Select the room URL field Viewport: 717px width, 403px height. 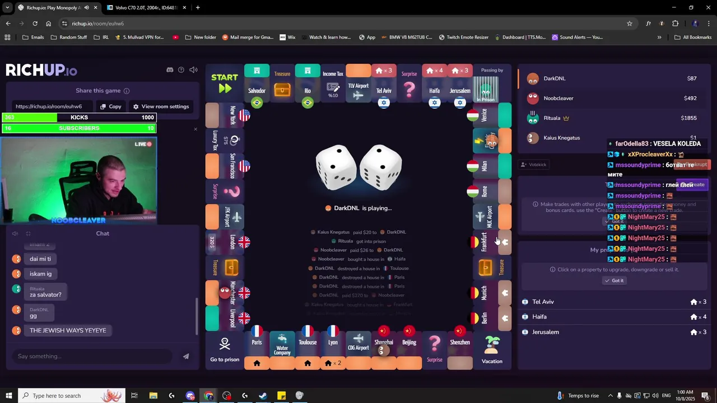(53, 106)
